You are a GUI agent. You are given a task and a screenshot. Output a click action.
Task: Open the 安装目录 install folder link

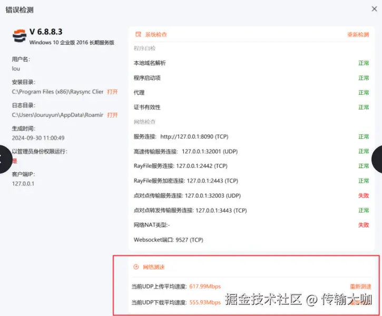coord(112,92)
